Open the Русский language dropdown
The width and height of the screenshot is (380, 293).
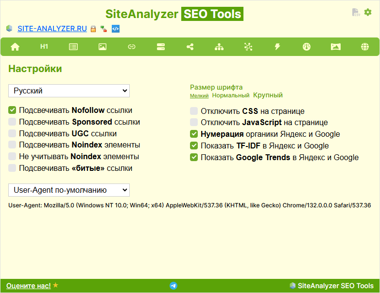click(69, 91)
